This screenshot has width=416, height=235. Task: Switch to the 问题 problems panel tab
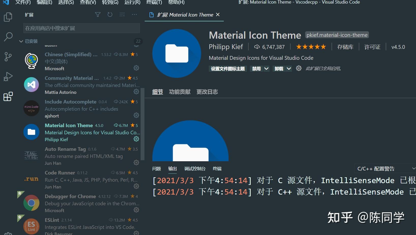(x=157, y=169)
